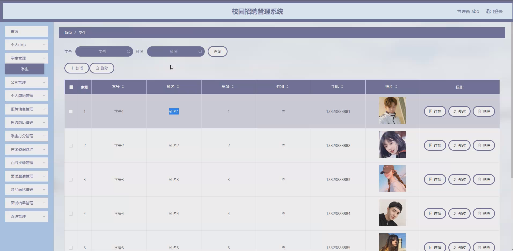Click the vertical page scrollbar
Screen dimensions: 513x251
click(x=512, y=100)
